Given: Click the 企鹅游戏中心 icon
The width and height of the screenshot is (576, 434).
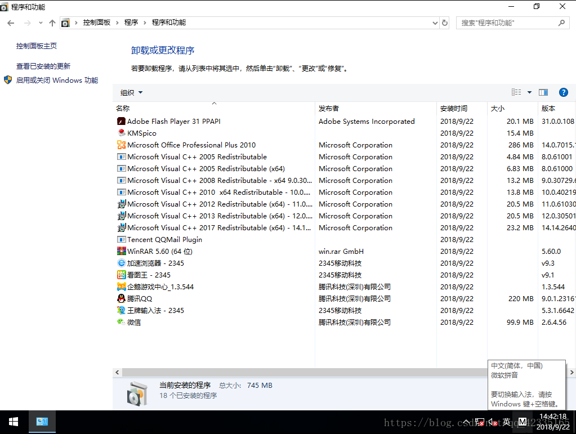Looking at the screenshot, I should click(121, 287).
